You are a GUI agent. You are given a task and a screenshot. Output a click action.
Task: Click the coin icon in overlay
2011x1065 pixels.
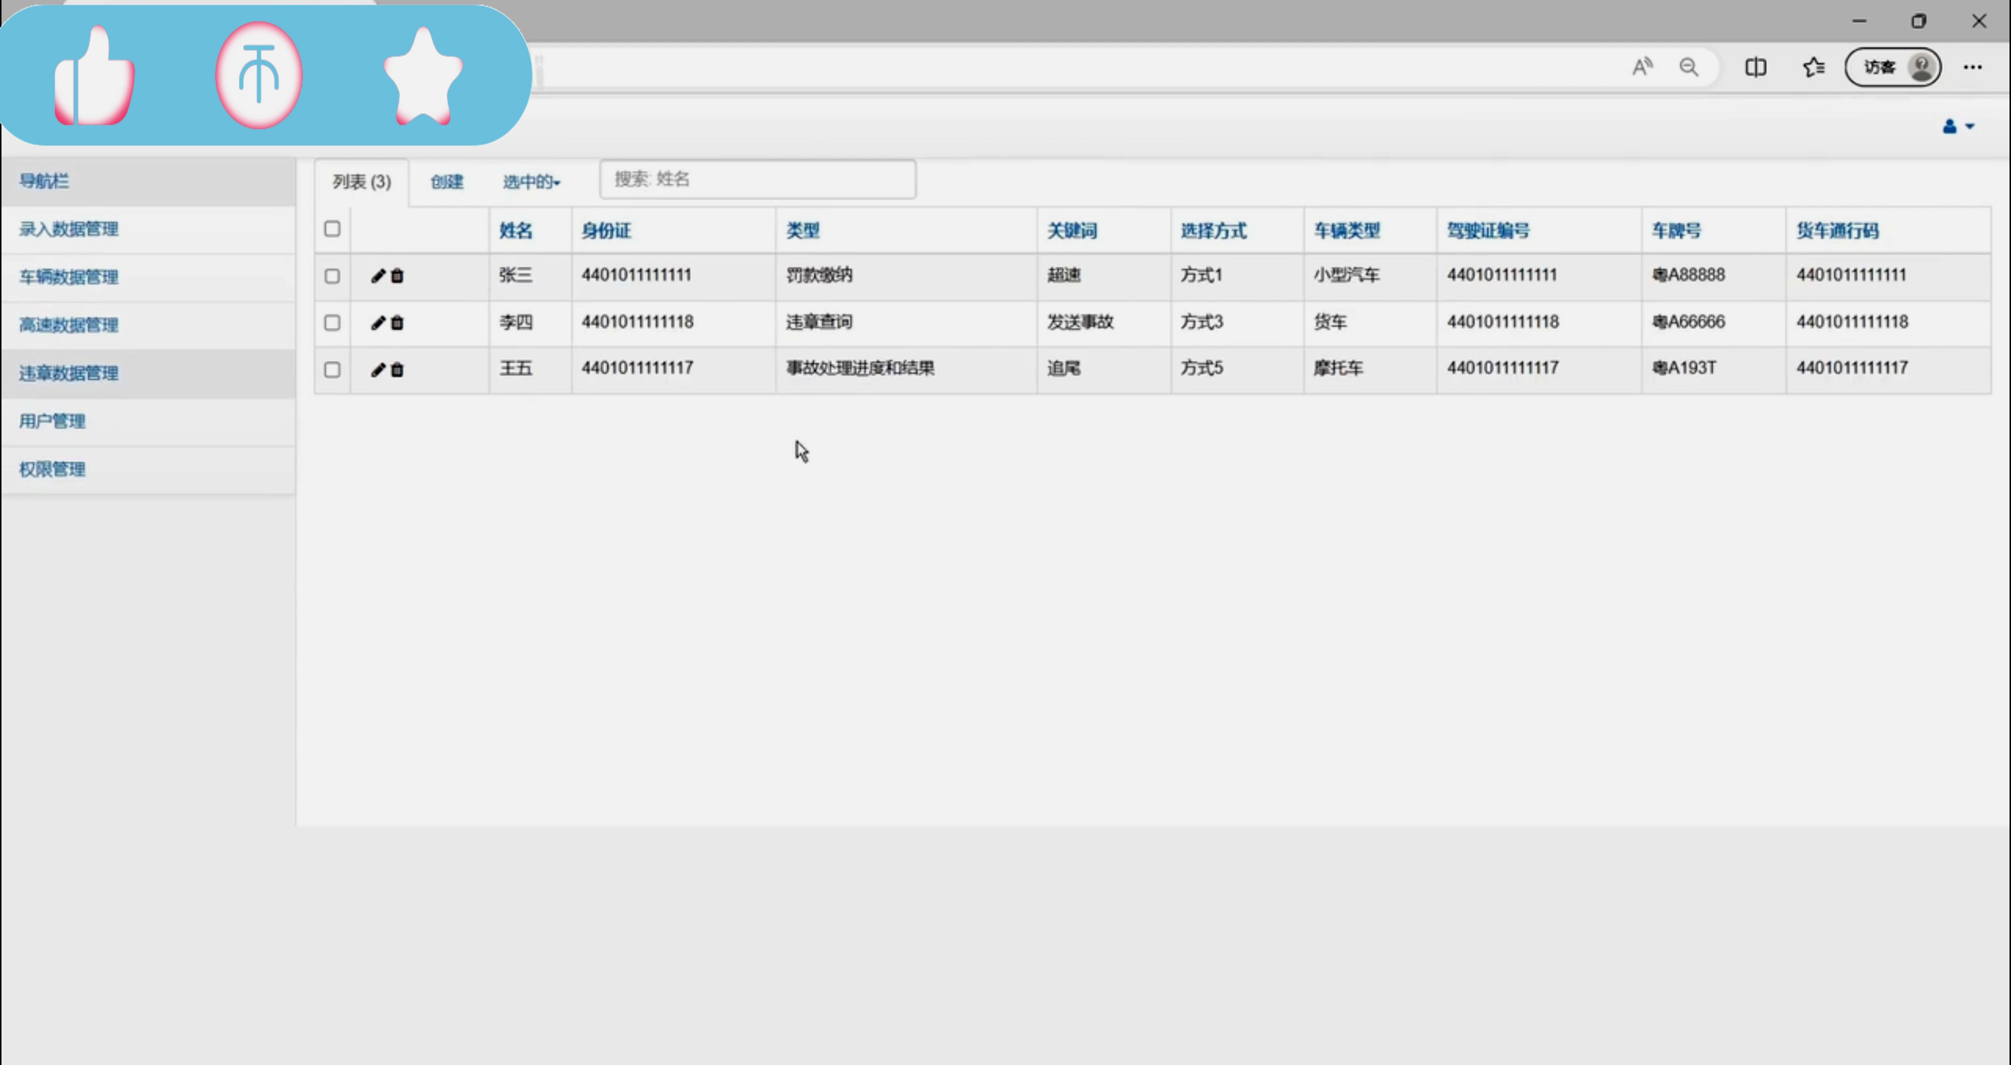point(259,75)
